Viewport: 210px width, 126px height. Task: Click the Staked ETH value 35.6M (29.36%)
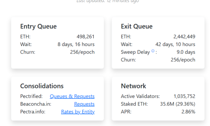(178, 104)
